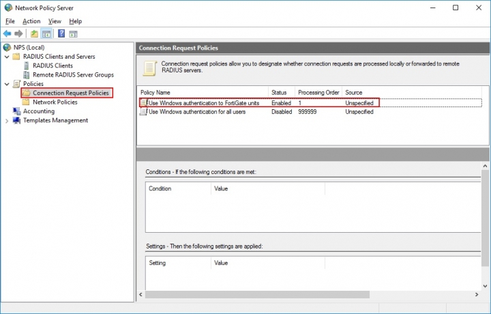Select NPS (Local) root node
The height and width of the screenshot is (314, 491).
[29, 47]
